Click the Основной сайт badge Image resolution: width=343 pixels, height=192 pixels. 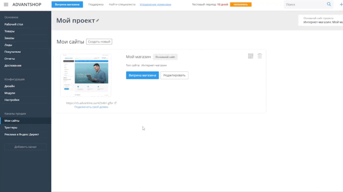pyautogui.click(x=165, y=57)
